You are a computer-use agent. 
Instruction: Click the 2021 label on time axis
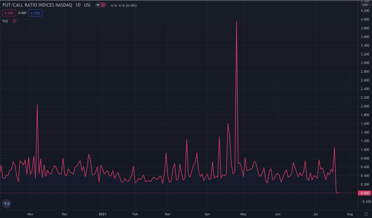tap(102, 214)
